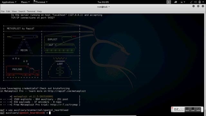Click the http://r-7.co/trymsp trial URL
The image size is (206, 116).
[64, 105]
